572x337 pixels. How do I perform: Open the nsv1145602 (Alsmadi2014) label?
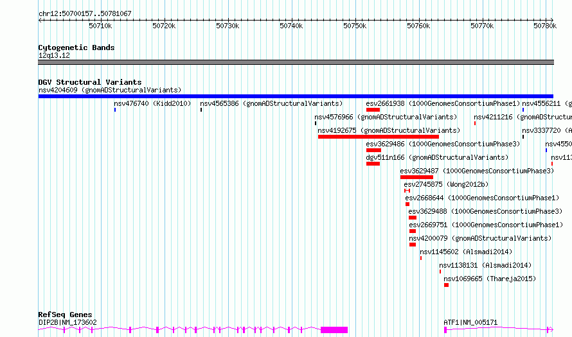(x=466, y=252)
